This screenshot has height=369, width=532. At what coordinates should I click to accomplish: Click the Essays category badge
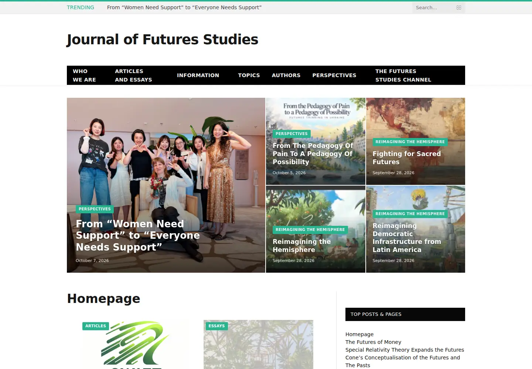point(216,326)
